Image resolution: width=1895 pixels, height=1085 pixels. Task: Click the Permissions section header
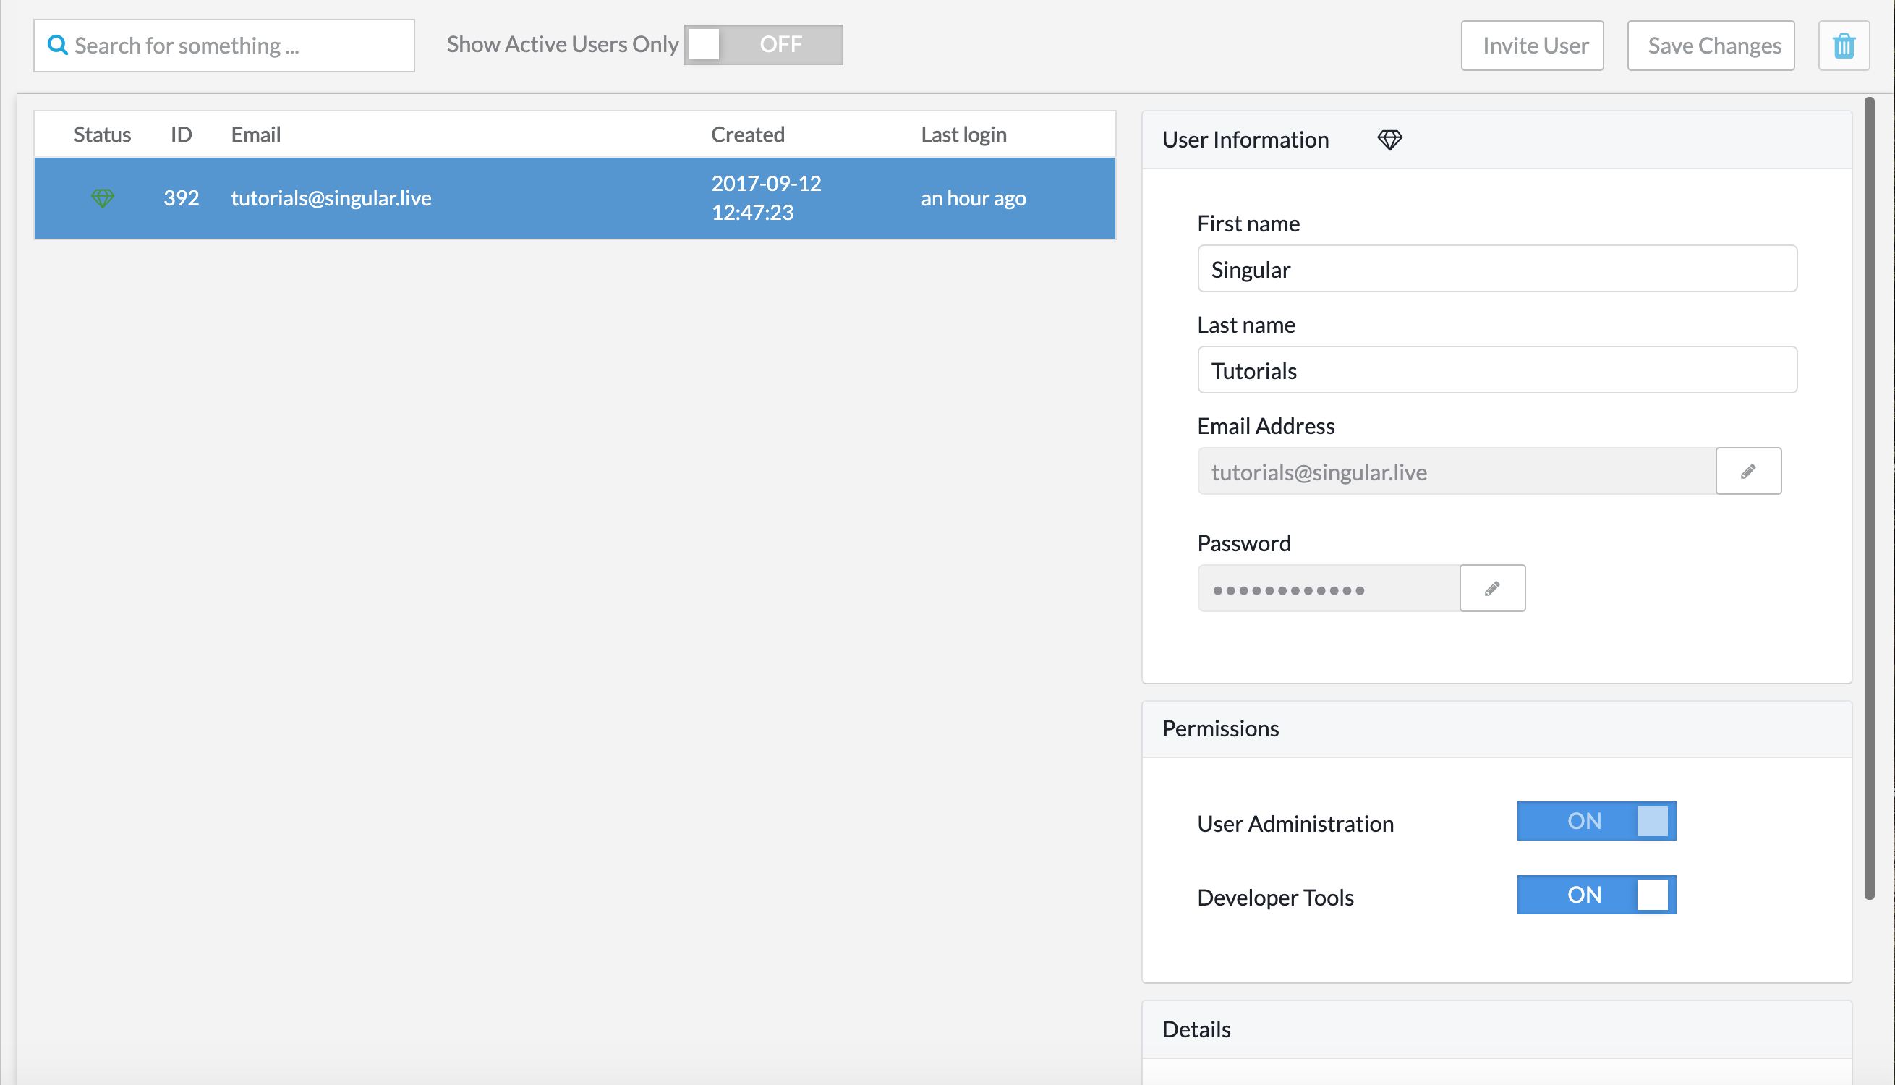click(x=1496, y=728)
